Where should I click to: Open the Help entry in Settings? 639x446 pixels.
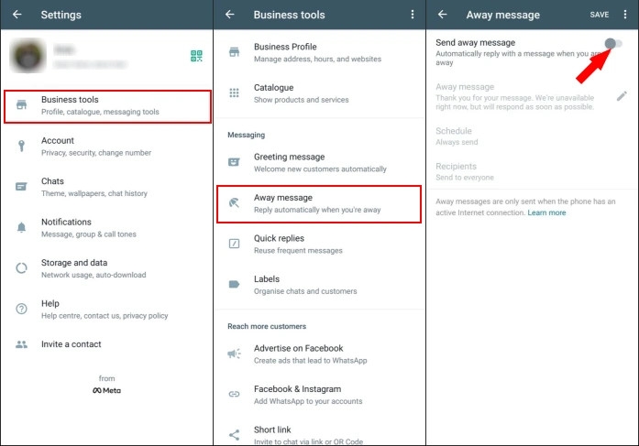(x=106, y=310)
